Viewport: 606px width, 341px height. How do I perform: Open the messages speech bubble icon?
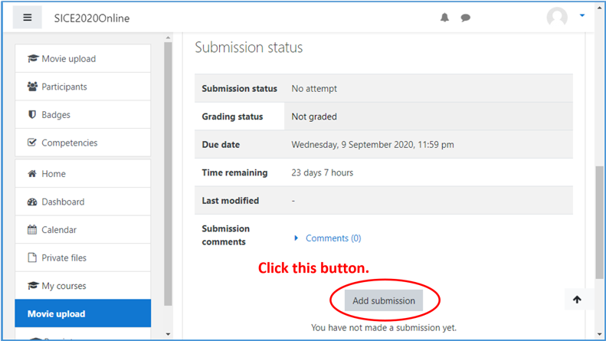click(465, 18)
